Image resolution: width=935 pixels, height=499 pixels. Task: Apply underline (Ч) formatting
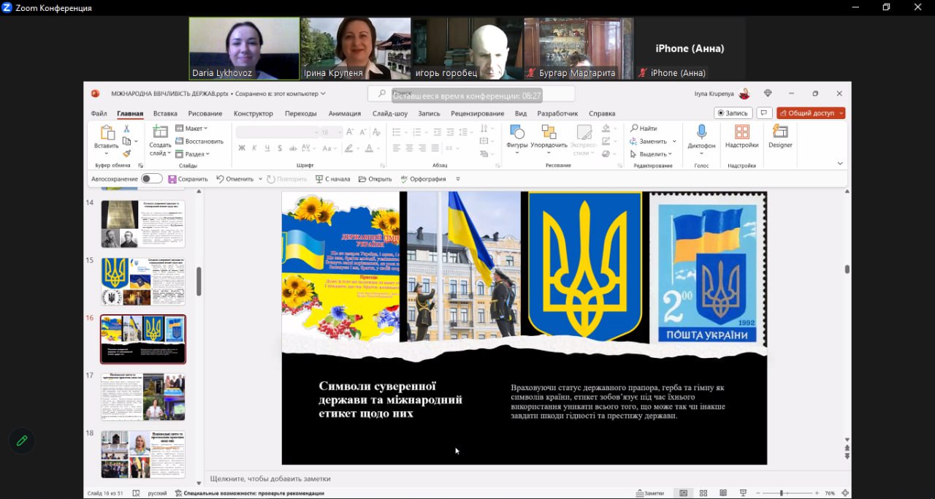coord(267,148)
